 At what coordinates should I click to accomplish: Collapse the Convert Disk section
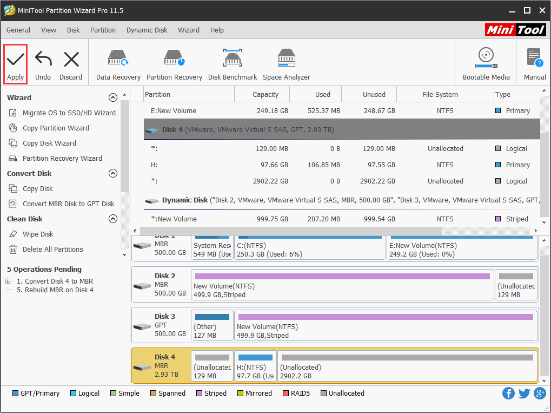point(113,173)
